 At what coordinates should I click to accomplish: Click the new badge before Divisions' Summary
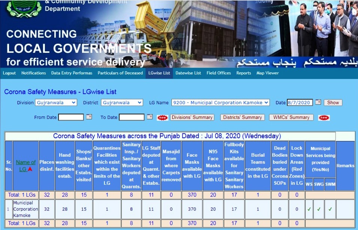point(163,118)
